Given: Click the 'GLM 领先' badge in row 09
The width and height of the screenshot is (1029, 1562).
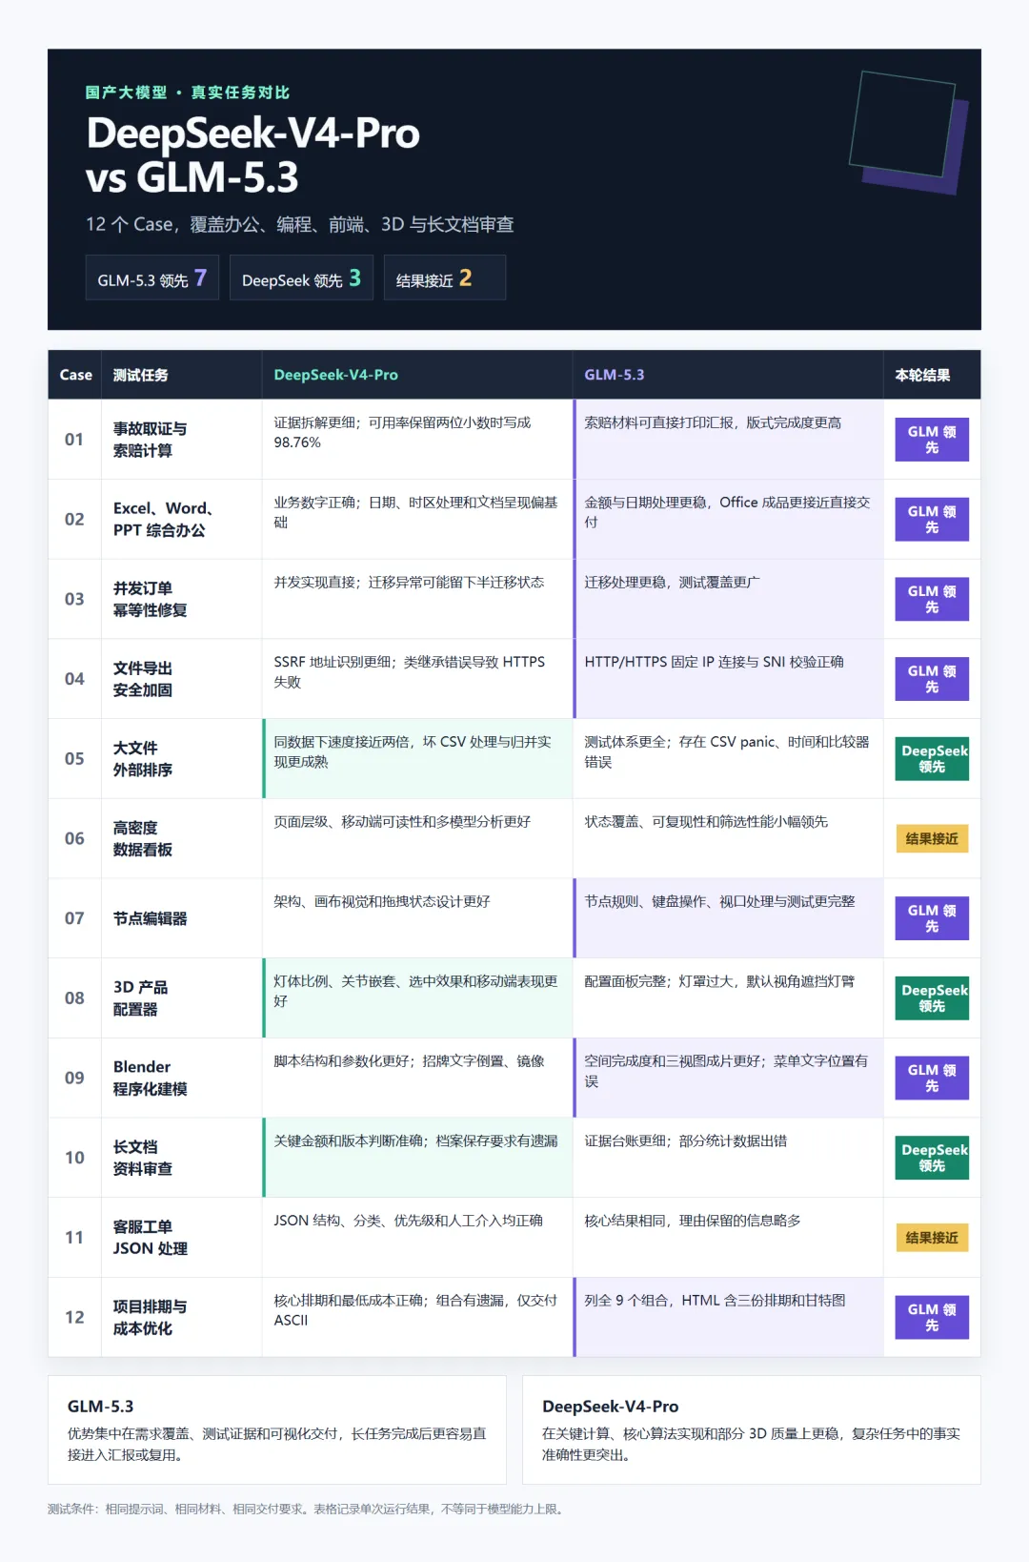Looking at the screenshot, I should click(932, 1079).
